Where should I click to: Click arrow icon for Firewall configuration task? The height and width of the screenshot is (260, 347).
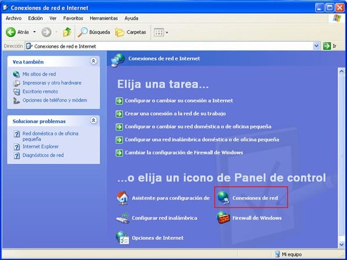119,153
